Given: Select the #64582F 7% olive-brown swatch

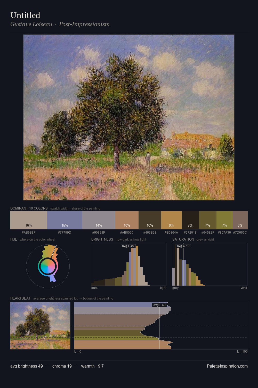Looking at the screenshot, I should click(208, 220).
